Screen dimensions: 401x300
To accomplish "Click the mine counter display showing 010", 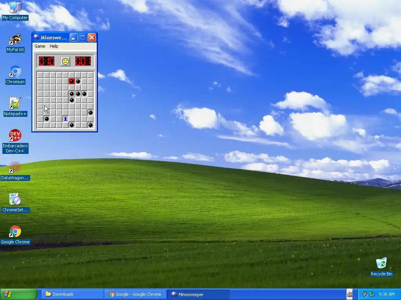I will click(47, 61).
